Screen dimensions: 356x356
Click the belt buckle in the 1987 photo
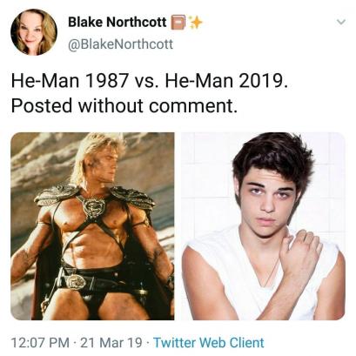click(76, 281)
